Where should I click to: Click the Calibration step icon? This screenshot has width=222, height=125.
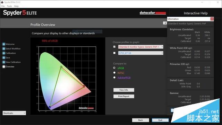(4, 53)
